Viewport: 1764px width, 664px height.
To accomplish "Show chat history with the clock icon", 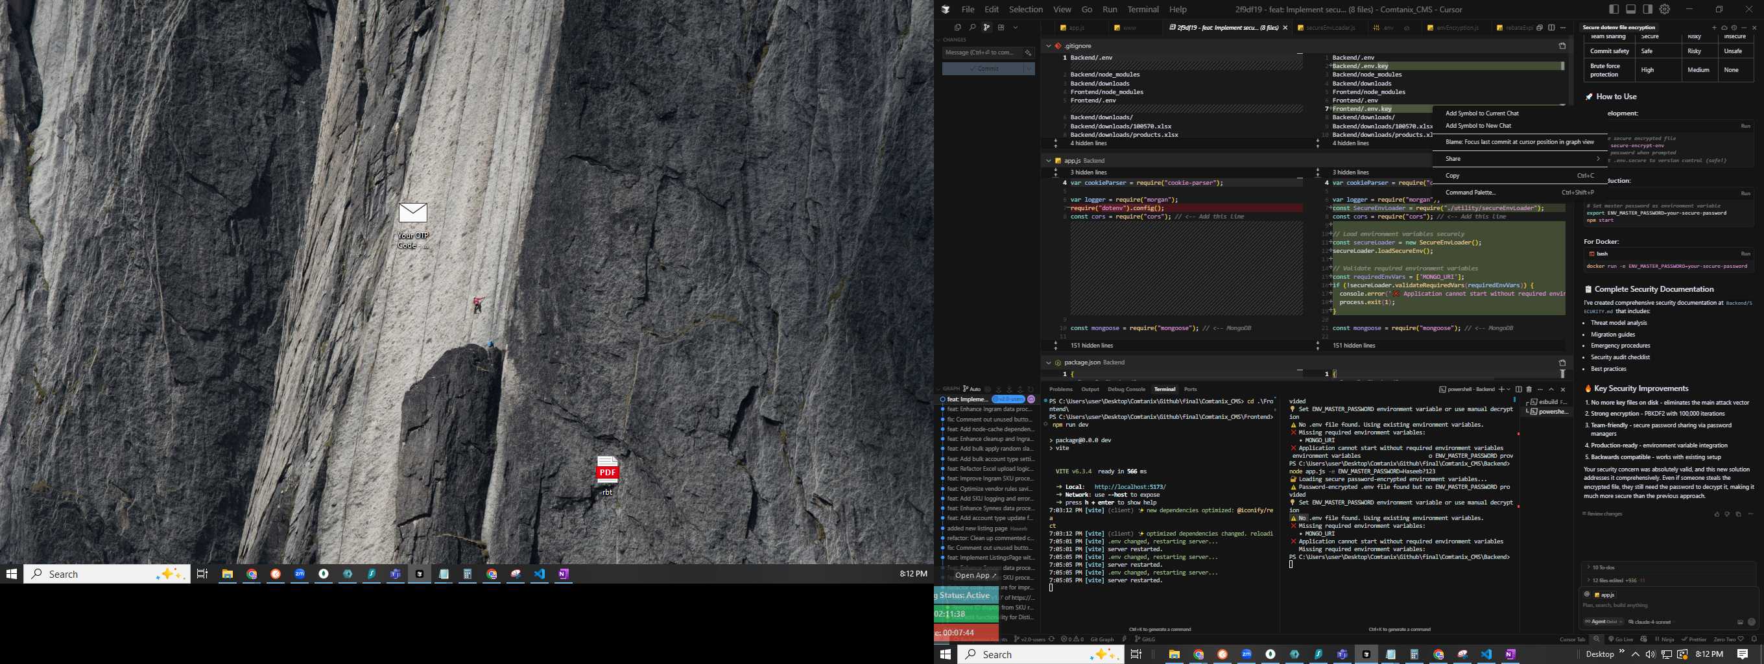I will pyautogui.click(x=1735, y=28).
